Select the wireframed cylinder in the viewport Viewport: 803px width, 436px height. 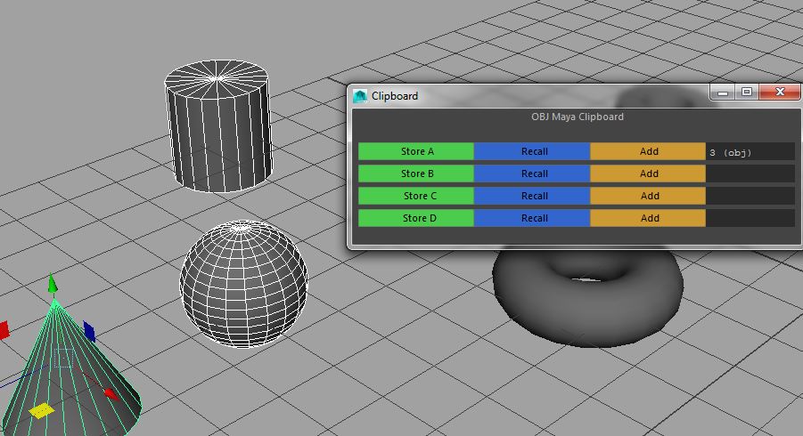218,126
